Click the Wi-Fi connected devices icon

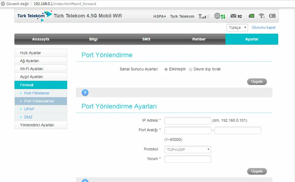coord(262,16)
